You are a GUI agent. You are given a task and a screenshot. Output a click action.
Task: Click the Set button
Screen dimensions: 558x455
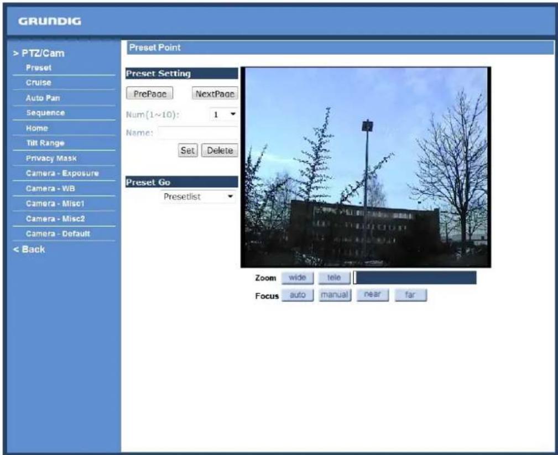click(x=187, y=150)
